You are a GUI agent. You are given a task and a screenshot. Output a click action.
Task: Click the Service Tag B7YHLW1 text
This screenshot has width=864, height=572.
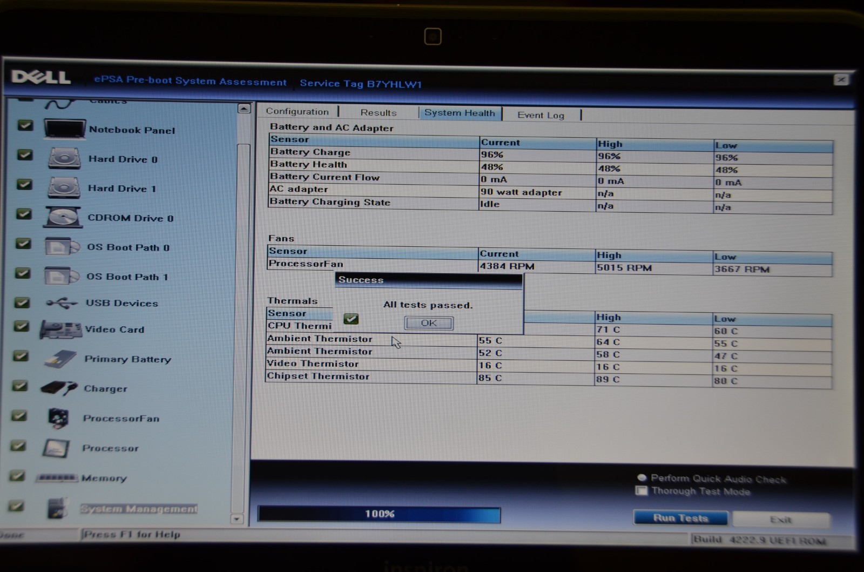361,84
